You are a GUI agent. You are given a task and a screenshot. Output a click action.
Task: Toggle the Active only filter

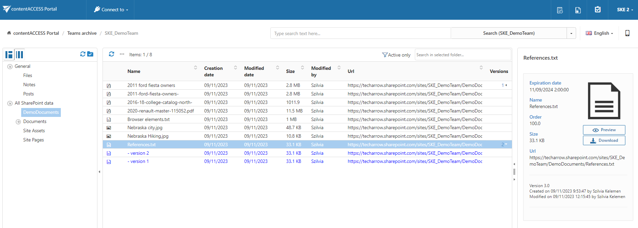[396, 55]
